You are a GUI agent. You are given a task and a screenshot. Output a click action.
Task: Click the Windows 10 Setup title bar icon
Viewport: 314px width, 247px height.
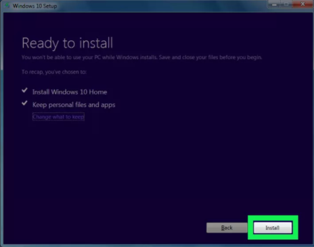[7, 5]
